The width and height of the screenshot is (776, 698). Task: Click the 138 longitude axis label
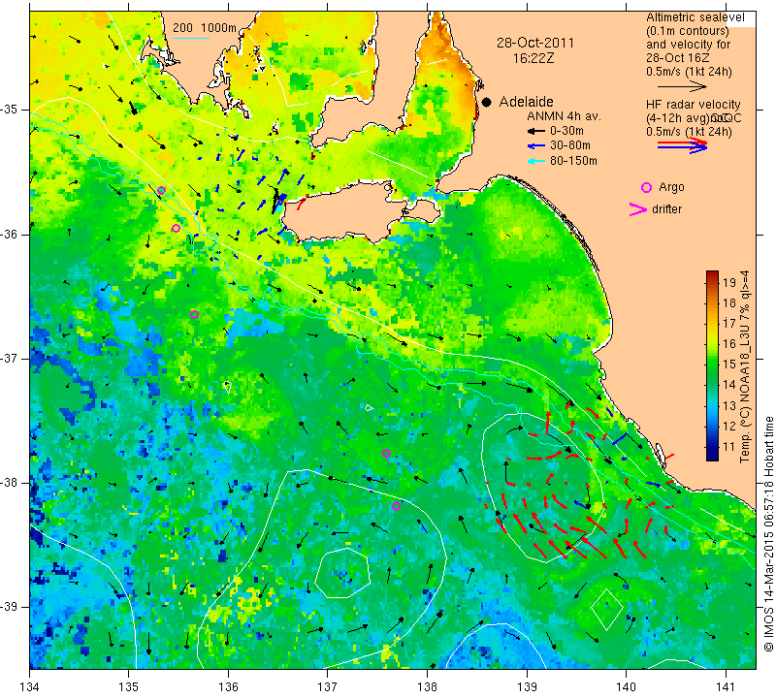[427, 687]
